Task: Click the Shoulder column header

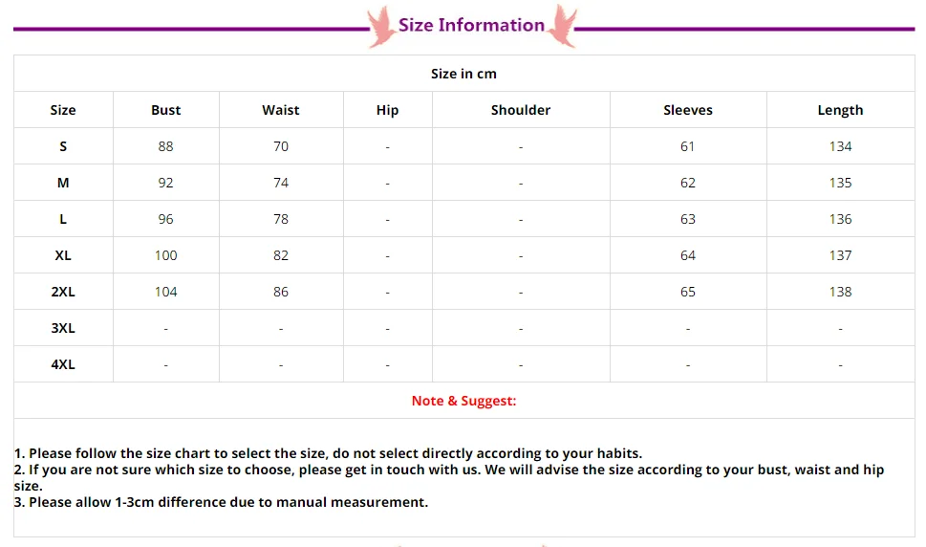Action: pyautogui.click(x=521, y=110)
